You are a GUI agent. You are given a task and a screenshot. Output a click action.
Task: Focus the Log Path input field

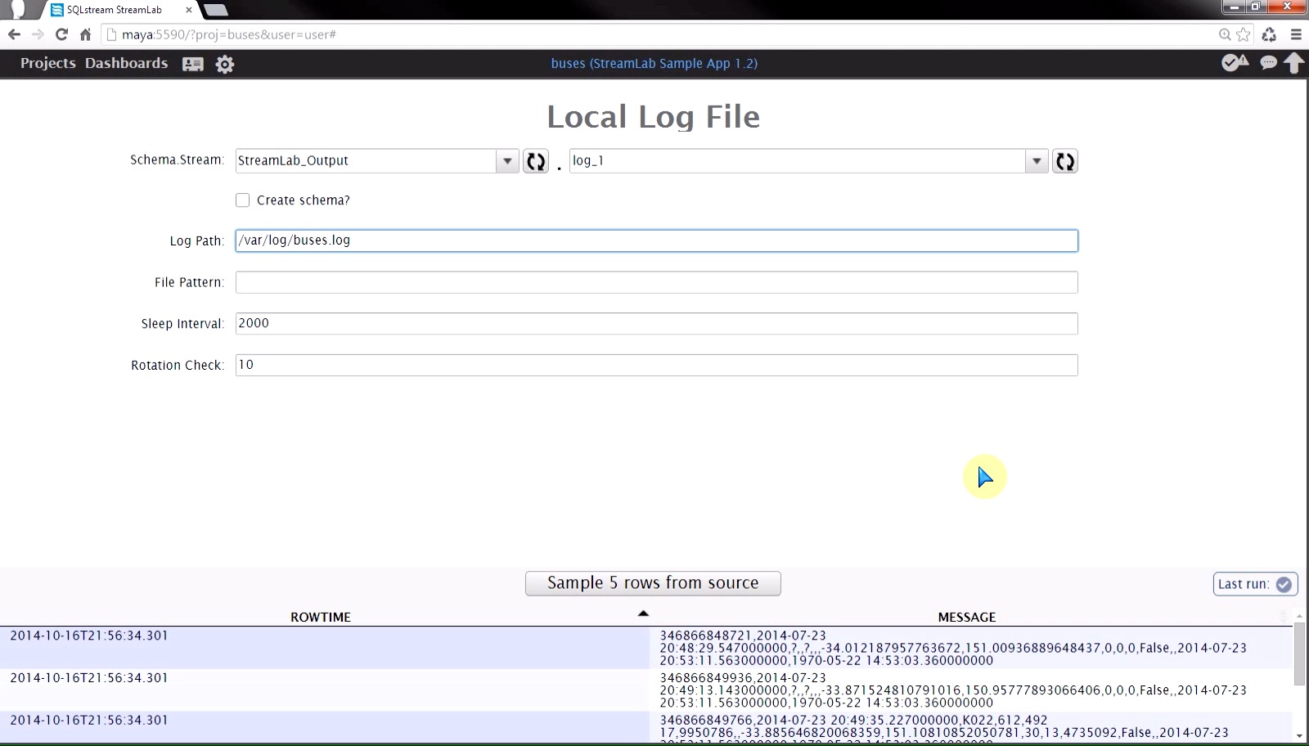(656, 240)
